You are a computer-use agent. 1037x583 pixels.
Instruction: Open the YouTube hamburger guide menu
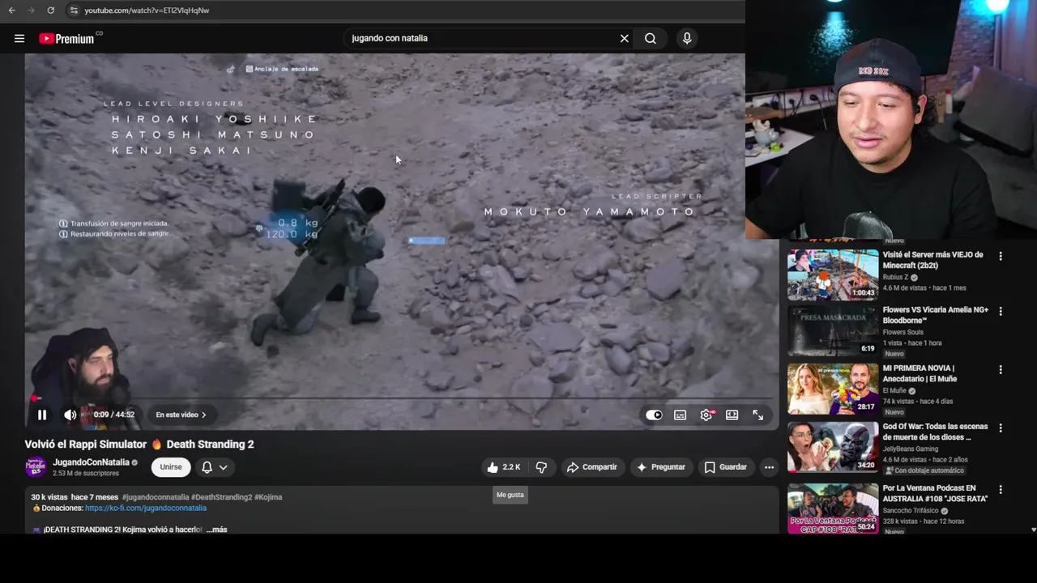coord(19,38)
